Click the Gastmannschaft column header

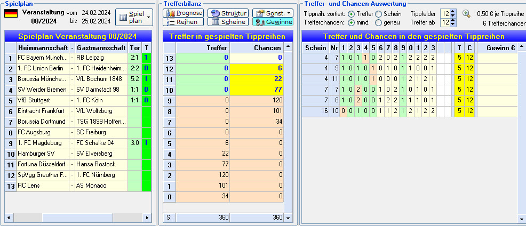101,47
